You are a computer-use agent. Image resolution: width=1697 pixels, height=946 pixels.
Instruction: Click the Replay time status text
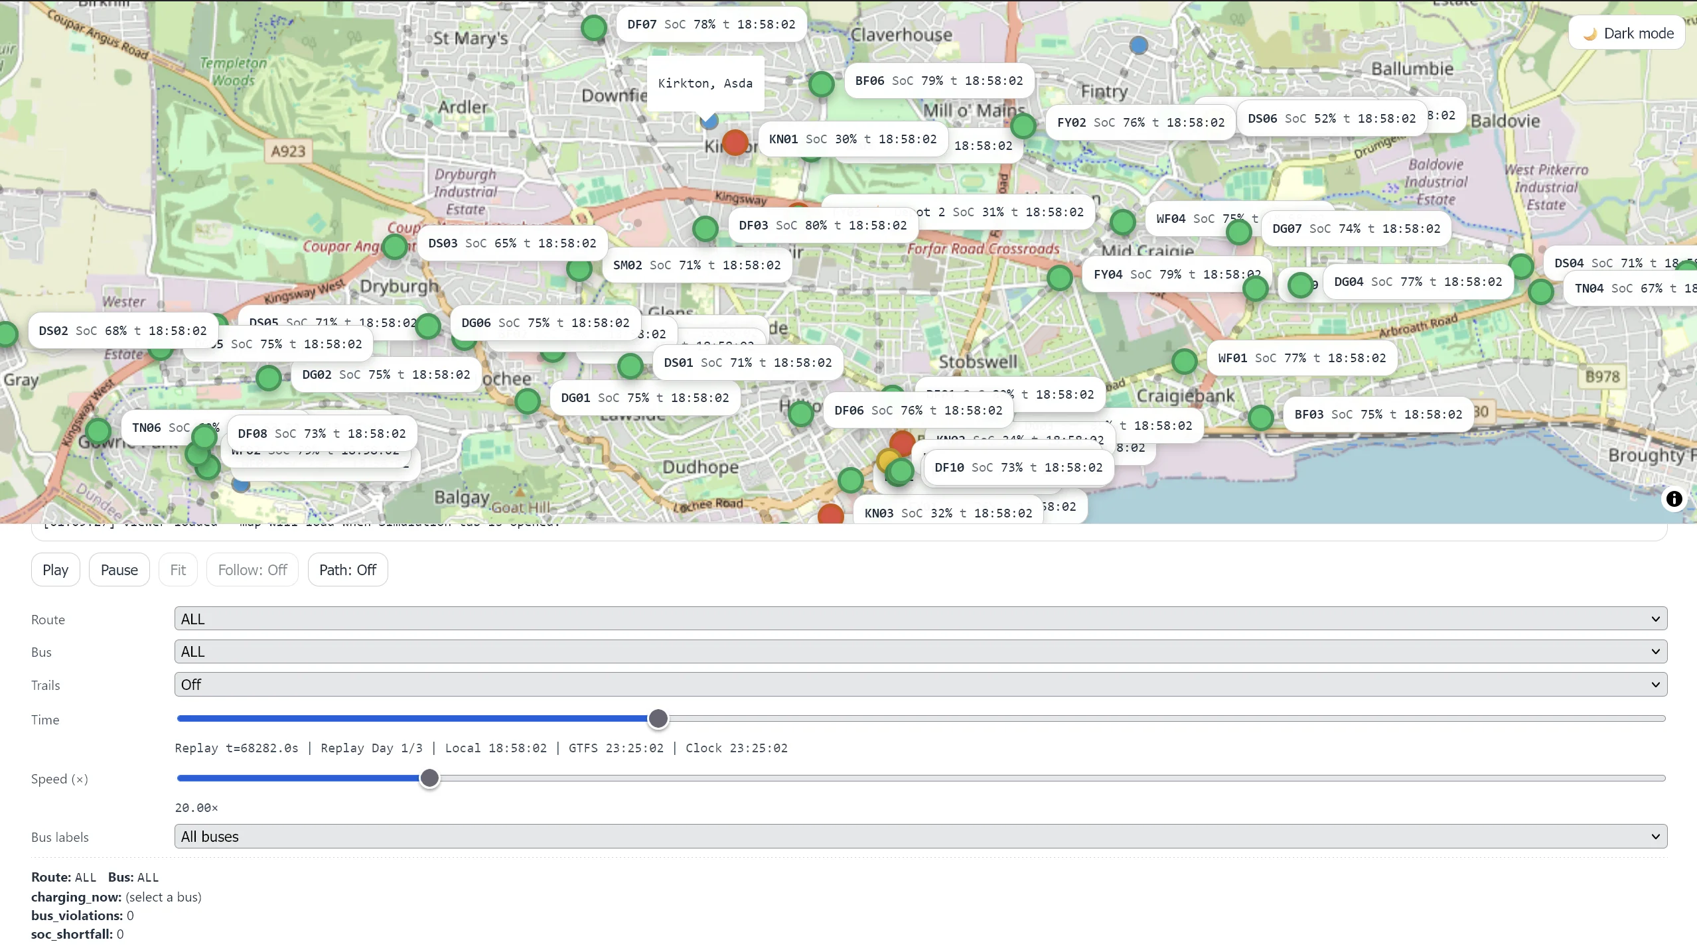pyautogui.click(x=481, y=748)
